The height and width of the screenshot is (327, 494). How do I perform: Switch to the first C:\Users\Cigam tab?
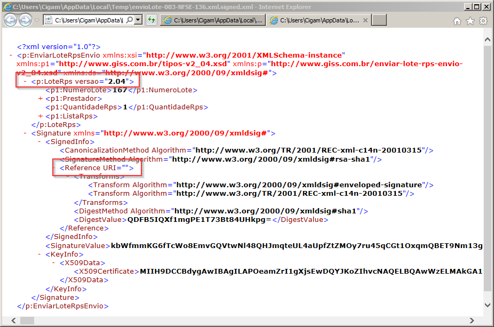coord(213,20)
